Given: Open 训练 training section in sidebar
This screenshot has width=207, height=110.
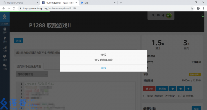Looking at the screenshot, I should click(x=5, y=39).
